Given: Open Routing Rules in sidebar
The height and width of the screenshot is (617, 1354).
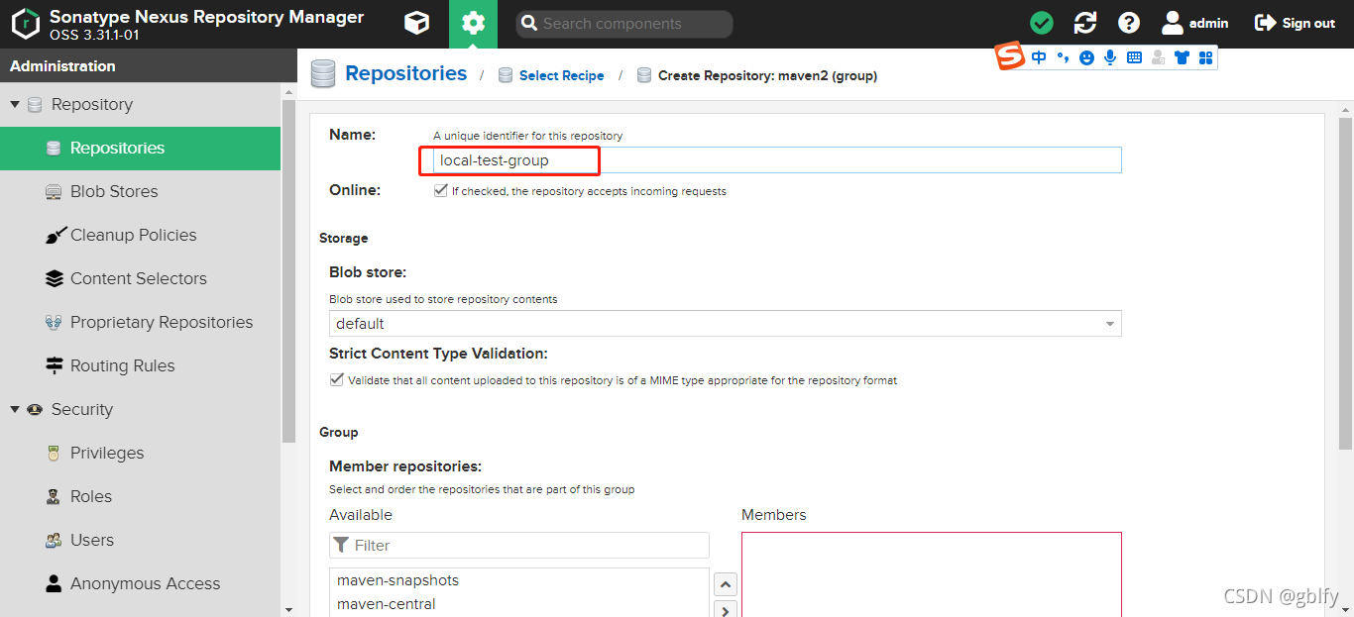Looking at the screenshot, I should pyautogui.click(x=140, y=365).
